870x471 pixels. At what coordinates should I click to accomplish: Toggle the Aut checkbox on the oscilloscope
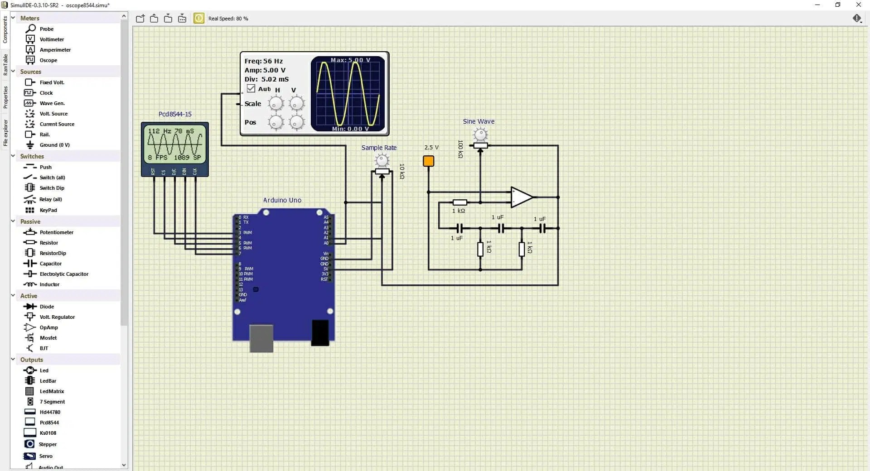pos(252,88)
